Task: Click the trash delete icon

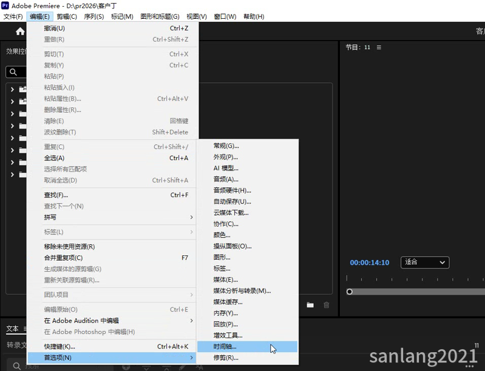Action: click(x=327, y=305)
